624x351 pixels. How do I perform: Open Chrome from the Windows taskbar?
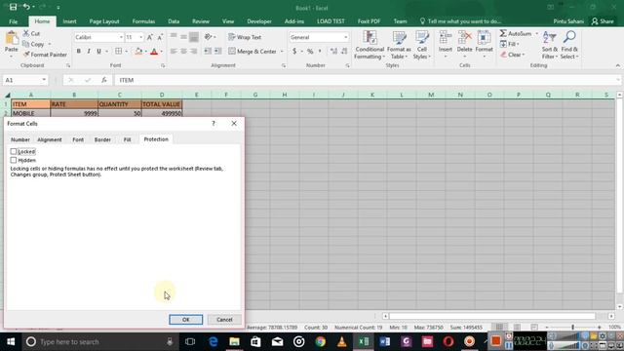point(321,341)
